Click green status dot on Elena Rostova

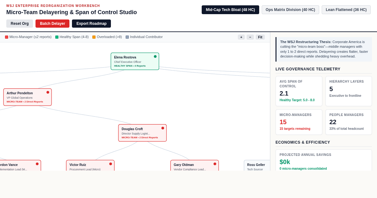tap(155, 57)
